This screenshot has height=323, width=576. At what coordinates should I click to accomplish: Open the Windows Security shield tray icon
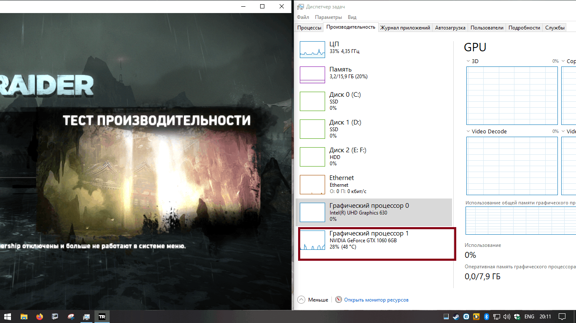pos(517,316)
